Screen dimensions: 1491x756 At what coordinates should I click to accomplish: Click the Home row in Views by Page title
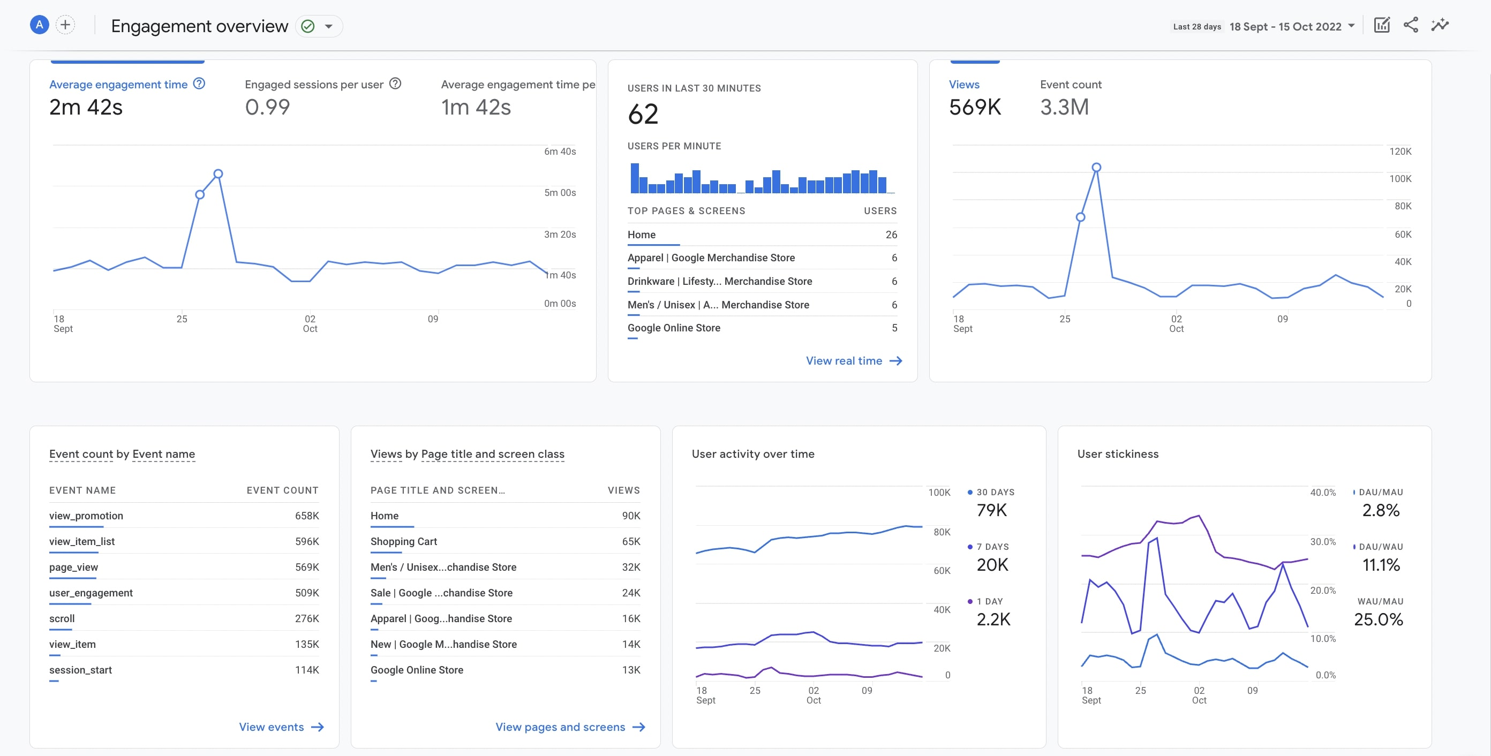click(505, 516)
